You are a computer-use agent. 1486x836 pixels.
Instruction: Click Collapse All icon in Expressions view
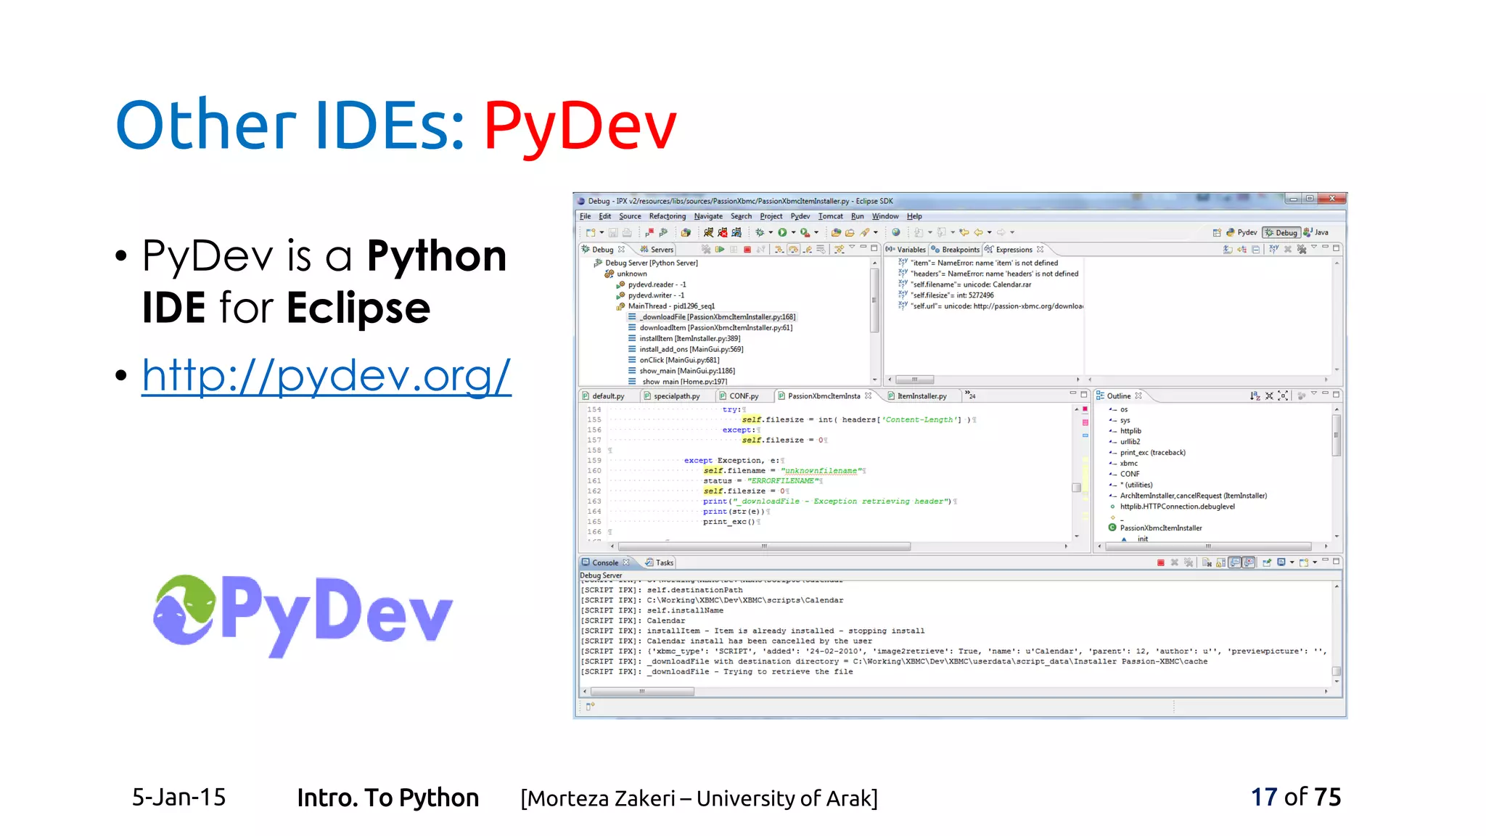click(x=1255, y=250)
